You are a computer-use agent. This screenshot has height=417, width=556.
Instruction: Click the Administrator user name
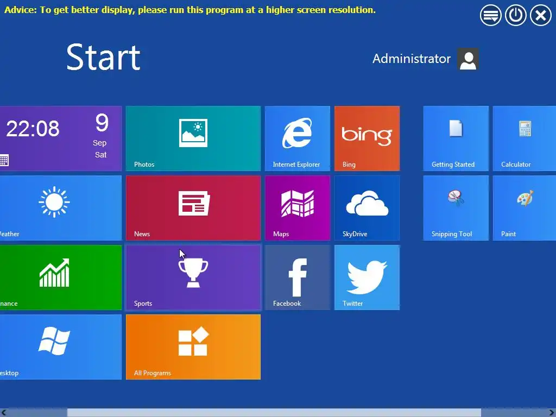pyautogui.click(x=412, y=59)
